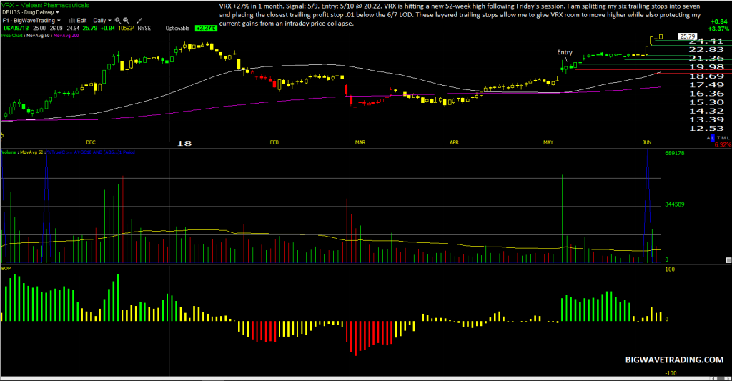Click the 12.53 price axis label

pos(706,129)
